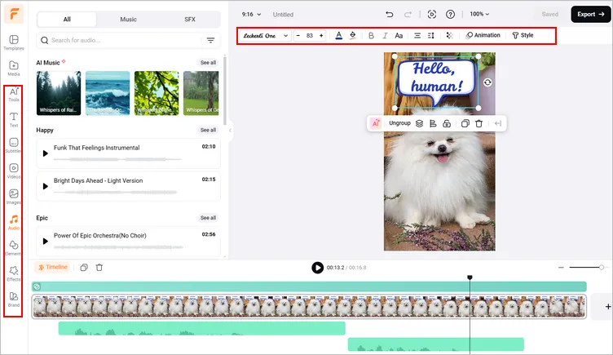See all Happy tracks

[x=208, y=130]
